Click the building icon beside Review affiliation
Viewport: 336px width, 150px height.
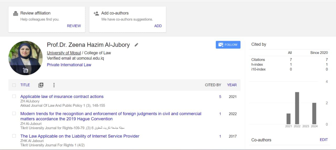(15, 13)
